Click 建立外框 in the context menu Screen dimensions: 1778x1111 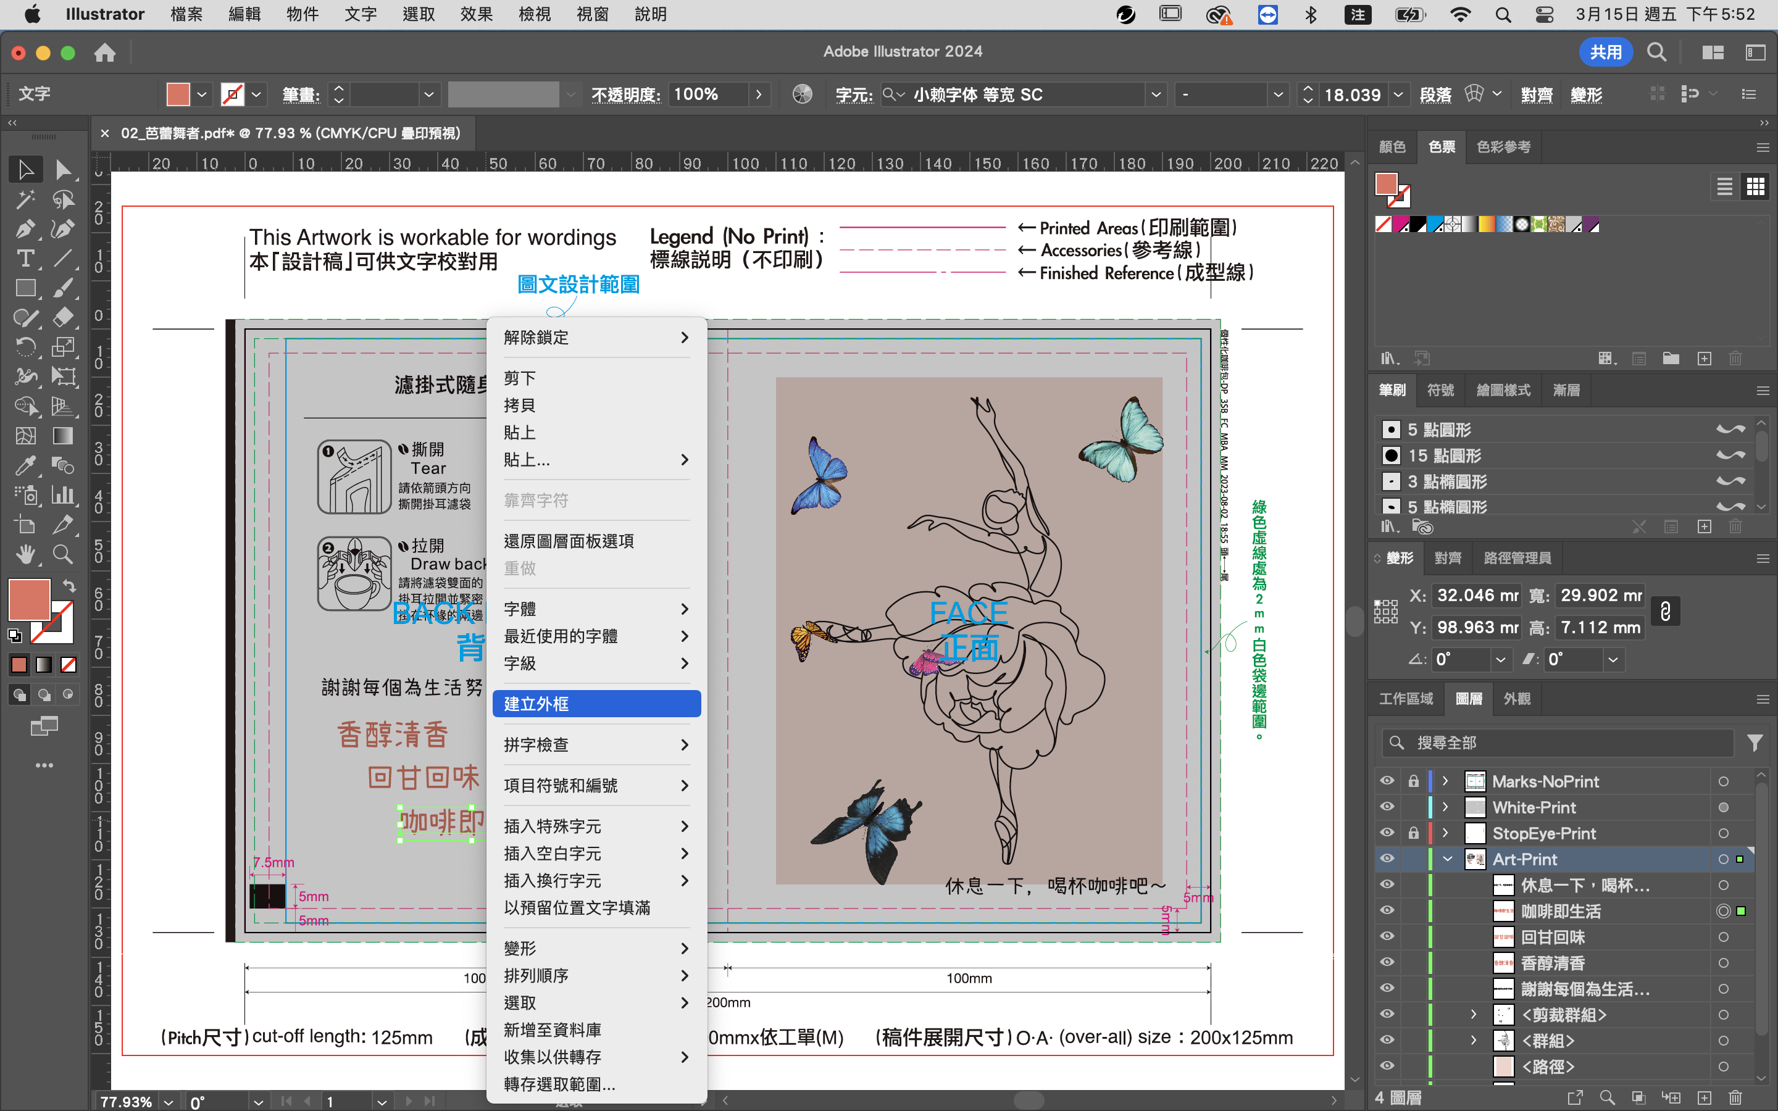(x=596, y=703)
